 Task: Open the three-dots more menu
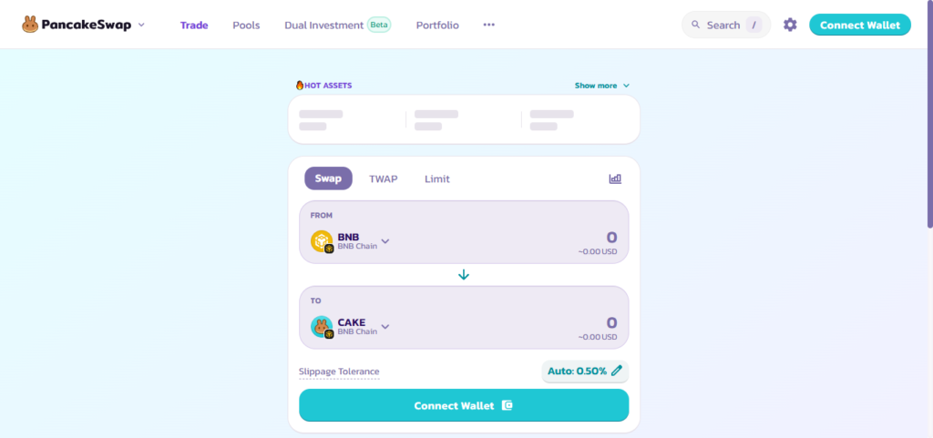pyautogui.click(x=488, y=25)
